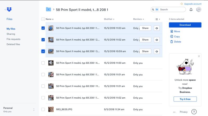Select the Delete link text
This screenshot has height=116, width=208.
point(178,42)
